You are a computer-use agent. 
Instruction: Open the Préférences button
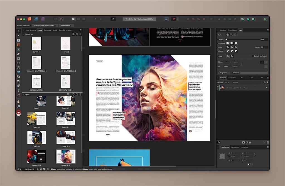click(66, 25)
